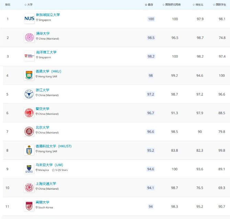Screen dimensions: 230x219
Task: Open 浙江大学 link
Action: coord(42,90)
